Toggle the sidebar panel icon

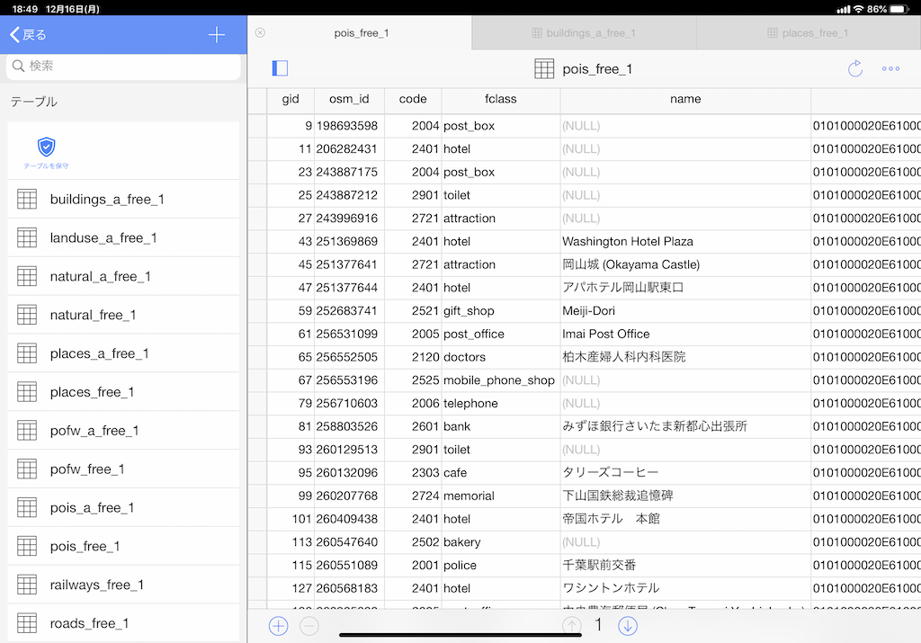(x=281, y=68)
